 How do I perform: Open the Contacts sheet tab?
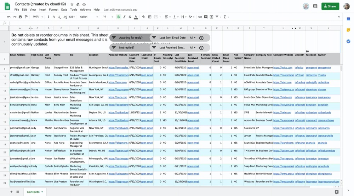(35, 192)
